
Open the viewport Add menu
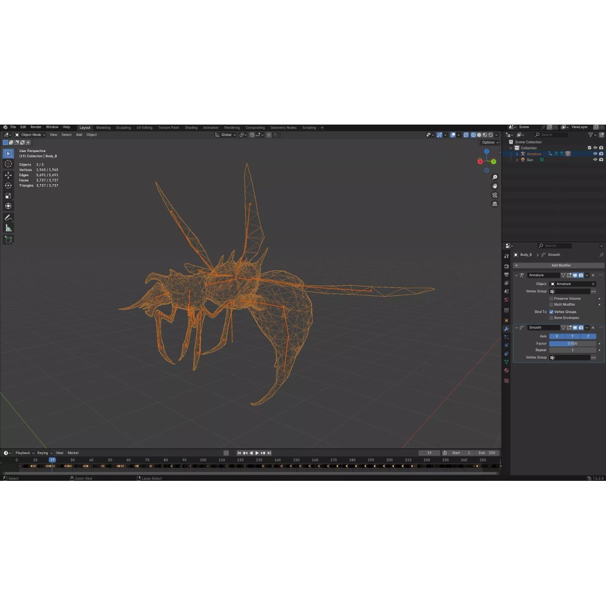(x=79, y=135)
